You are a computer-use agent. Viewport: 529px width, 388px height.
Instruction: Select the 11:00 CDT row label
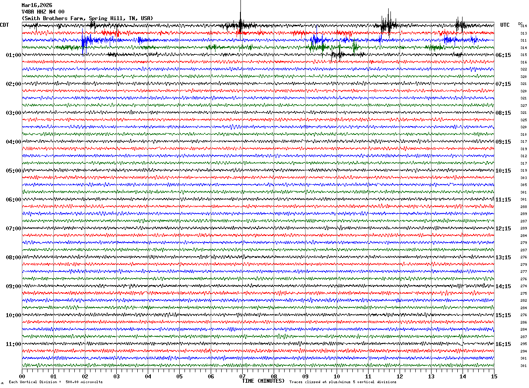pyautogui.click(x=14, y=344)
